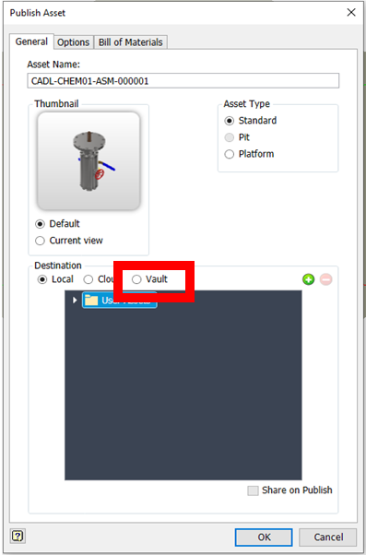Confirm with the OK button
Screen dimensions: 366x555
[264, 537]
